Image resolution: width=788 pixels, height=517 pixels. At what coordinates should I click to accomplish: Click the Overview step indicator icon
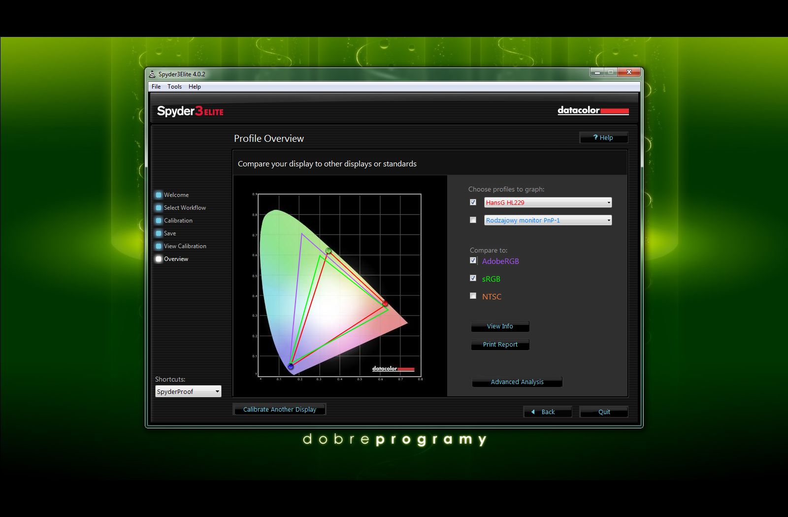tap(159, 259)
